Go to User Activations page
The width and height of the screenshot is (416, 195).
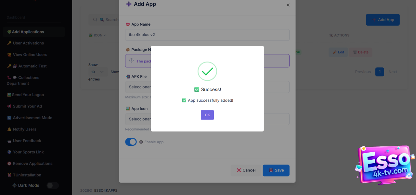coord(28,43)
